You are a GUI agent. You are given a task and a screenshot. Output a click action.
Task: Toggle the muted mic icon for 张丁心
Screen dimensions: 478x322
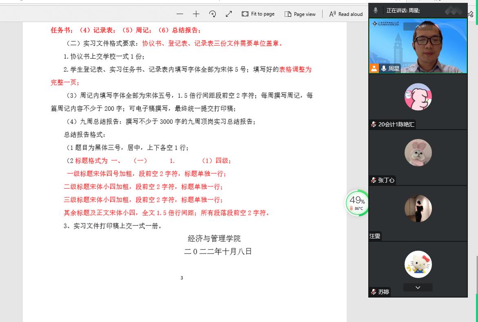pos(374,180)
